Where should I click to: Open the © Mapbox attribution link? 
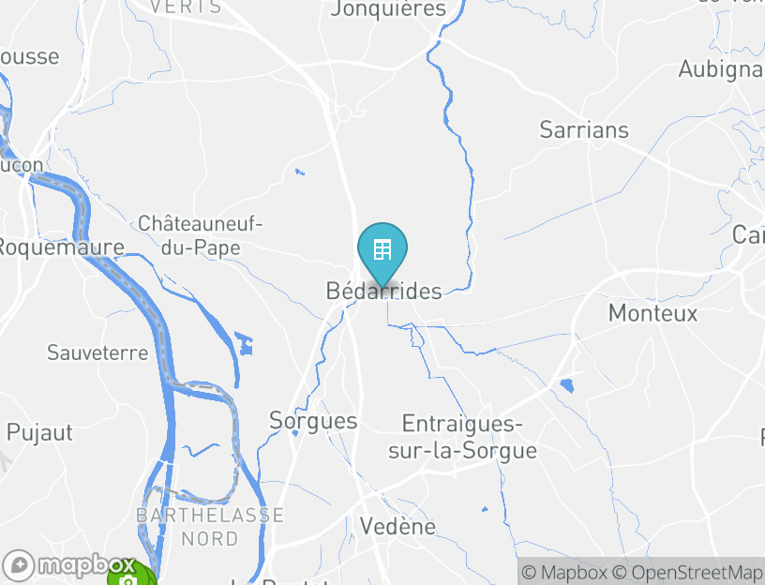(x=564, y=572)
